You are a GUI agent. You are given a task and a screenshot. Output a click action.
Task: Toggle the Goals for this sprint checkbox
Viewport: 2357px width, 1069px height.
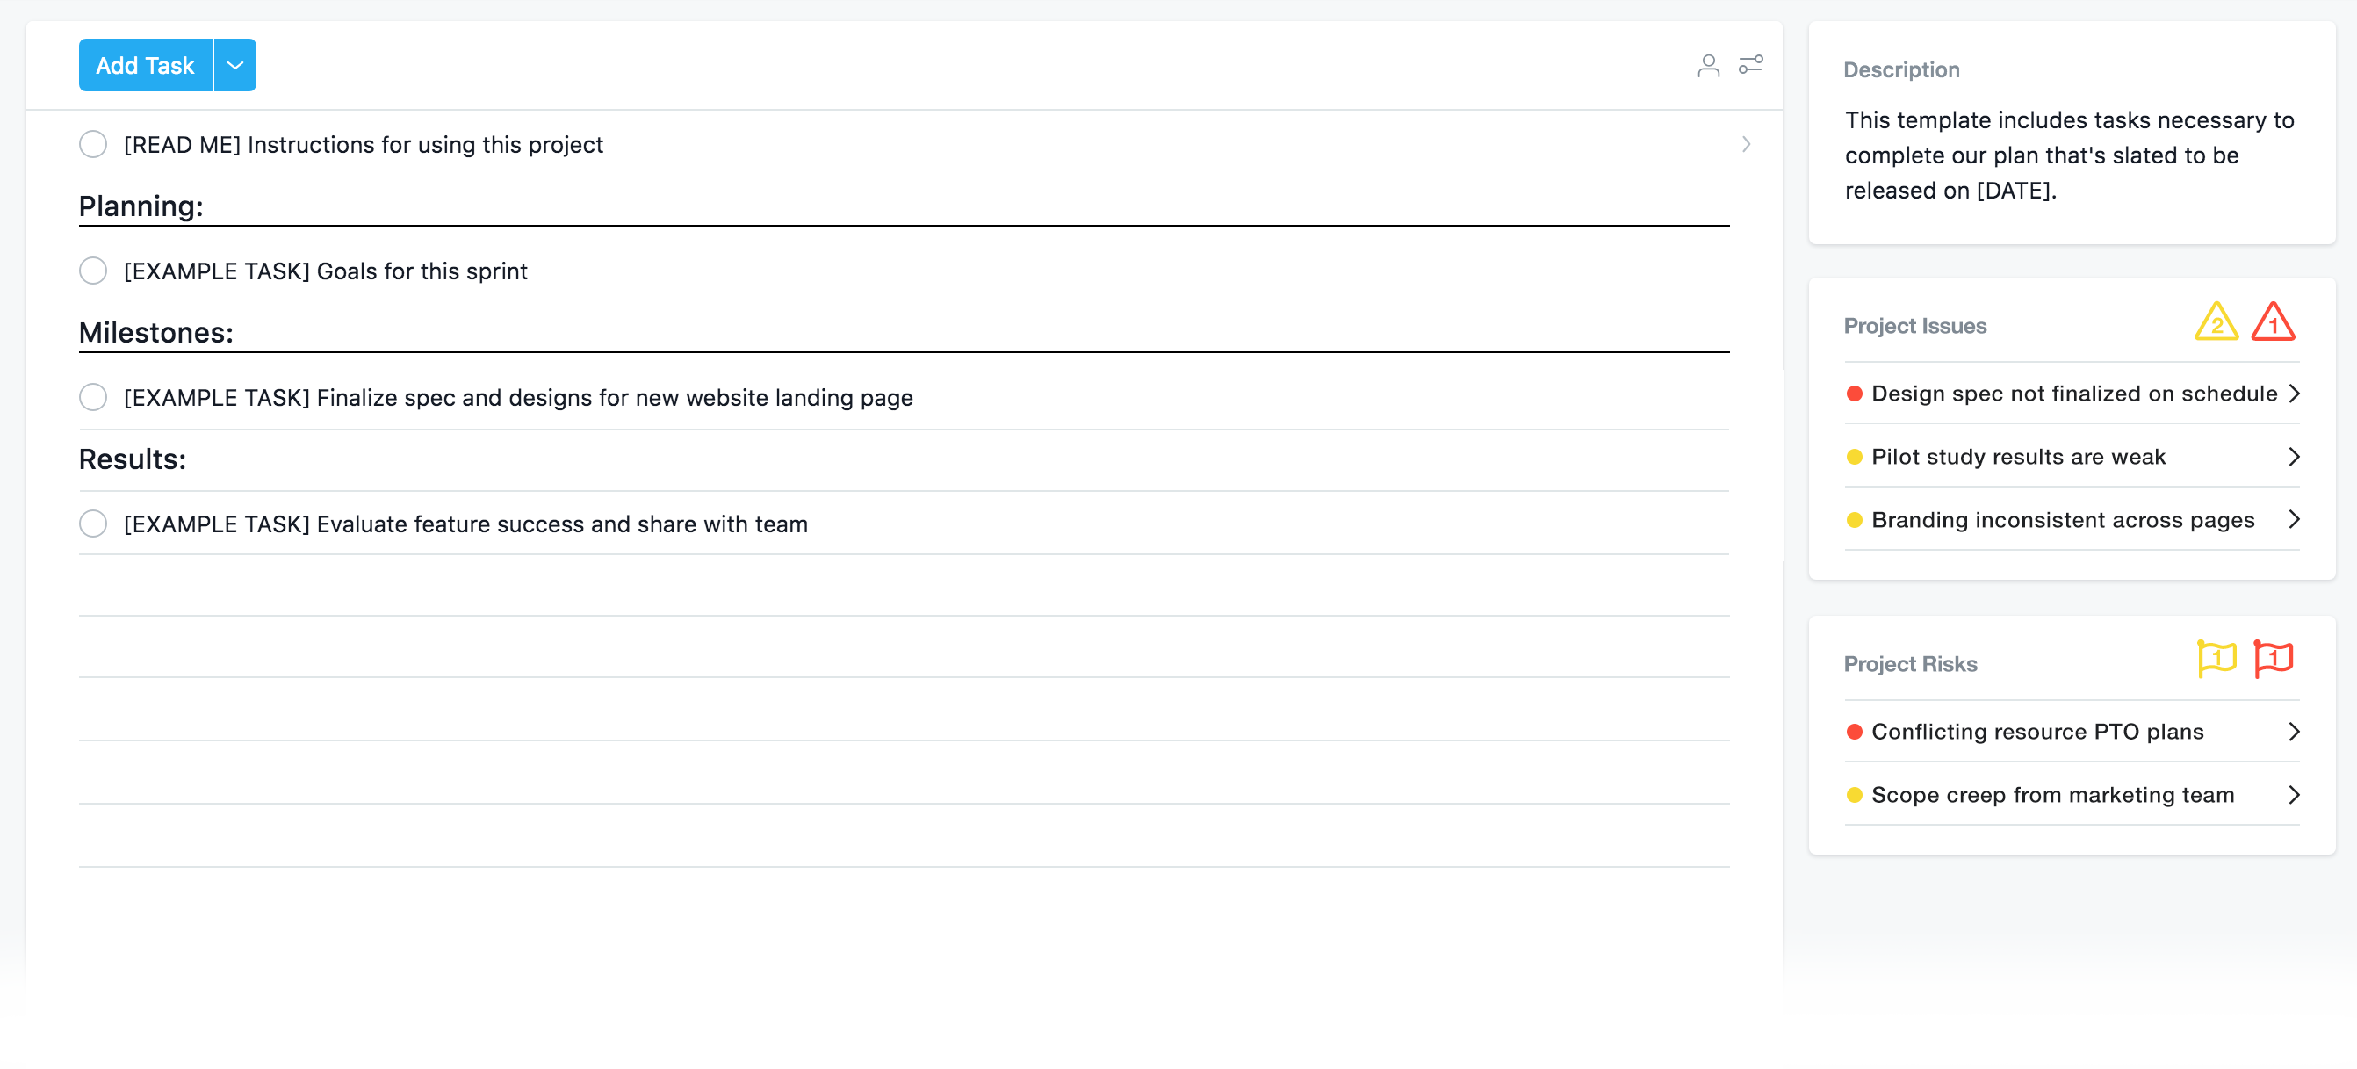click(x=91, y=271)
